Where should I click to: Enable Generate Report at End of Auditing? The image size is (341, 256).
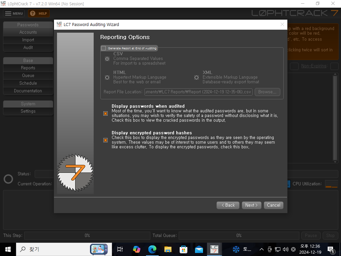[104, 48]
